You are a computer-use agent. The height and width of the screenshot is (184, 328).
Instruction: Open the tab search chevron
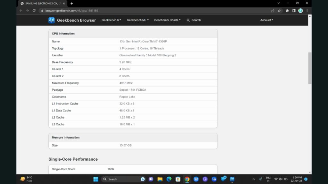point(279,3)
